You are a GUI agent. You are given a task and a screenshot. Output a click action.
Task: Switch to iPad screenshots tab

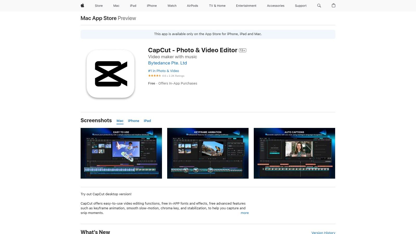[147, 121]
